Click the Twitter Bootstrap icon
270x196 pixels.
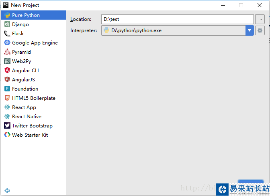(x=7, y=126)
